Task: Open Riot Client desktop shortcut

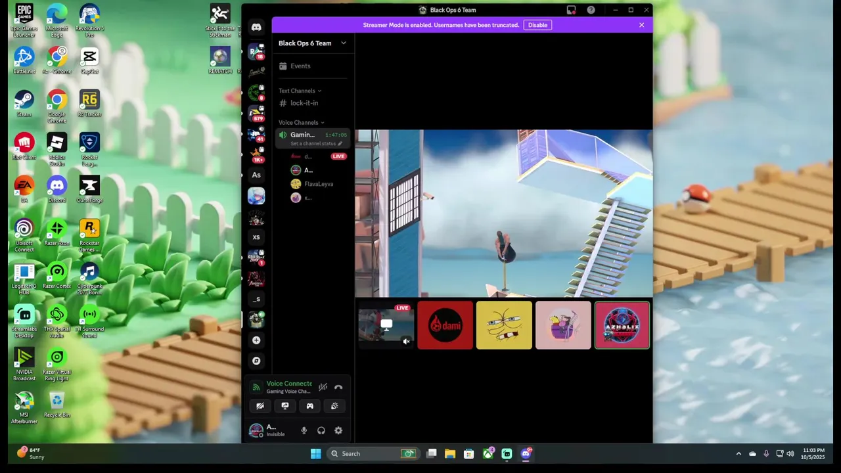Action: [24, 147]
